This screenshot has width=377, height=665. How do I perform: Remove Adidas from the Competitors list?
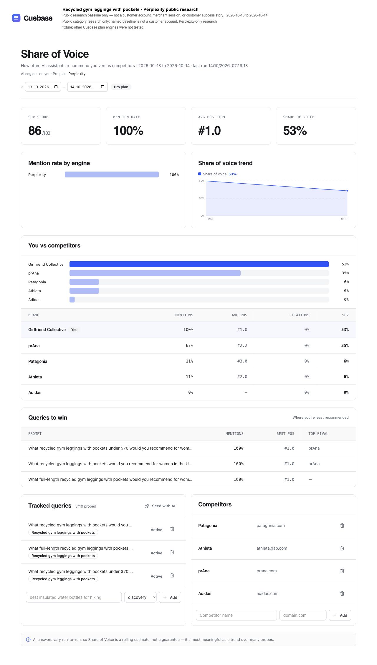[342, 593]
